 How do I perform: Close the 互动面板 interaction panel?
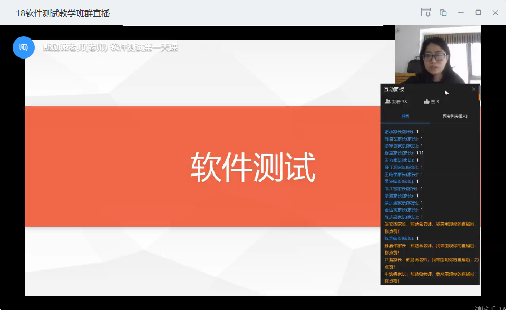473,89
